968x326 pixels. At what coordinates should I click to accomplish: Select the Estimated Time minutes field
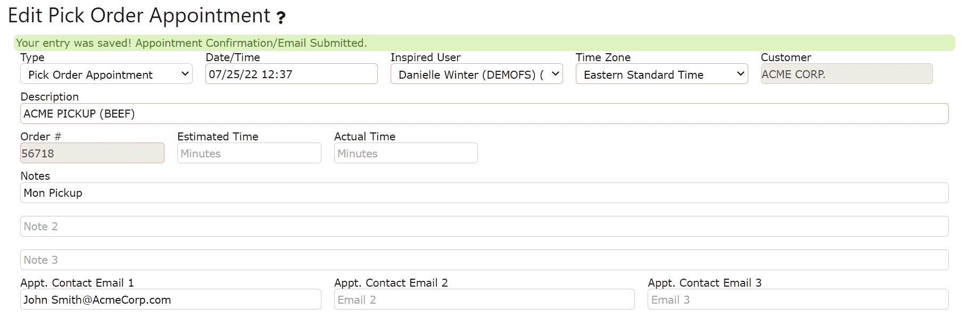pos(249,154)
